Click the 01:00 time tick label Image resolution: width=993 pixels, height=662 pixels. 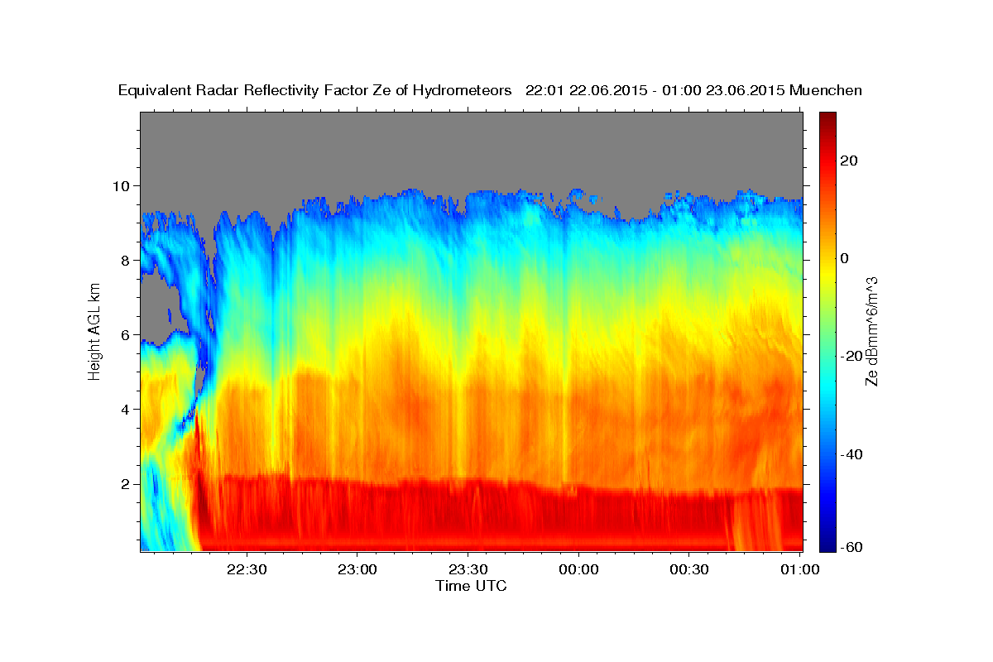click(x=799, y=570)
